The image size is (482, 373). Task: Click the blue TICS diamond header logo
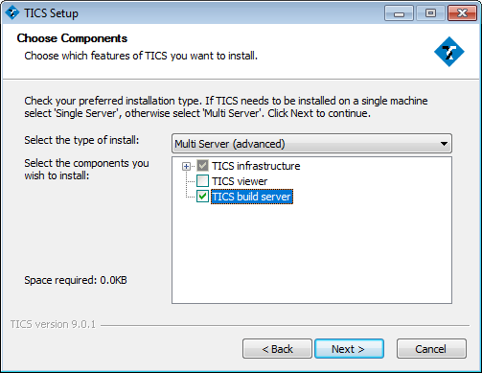tap(449, 52)
